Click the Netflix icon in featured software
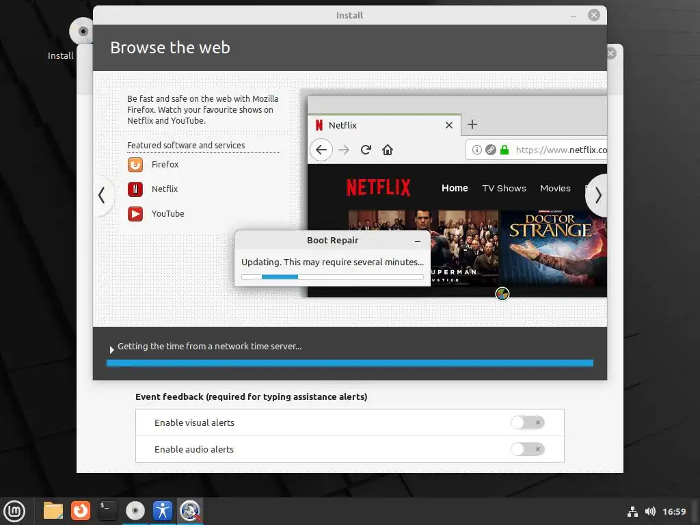Image resolution: width=700 pixels, height=525 pixels. tap(135, 189)
